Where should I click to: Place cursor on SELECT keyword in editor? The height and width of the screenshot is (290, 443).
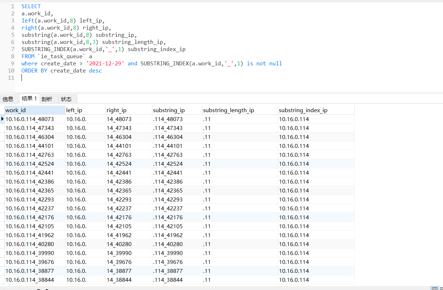tap(31, 6)
